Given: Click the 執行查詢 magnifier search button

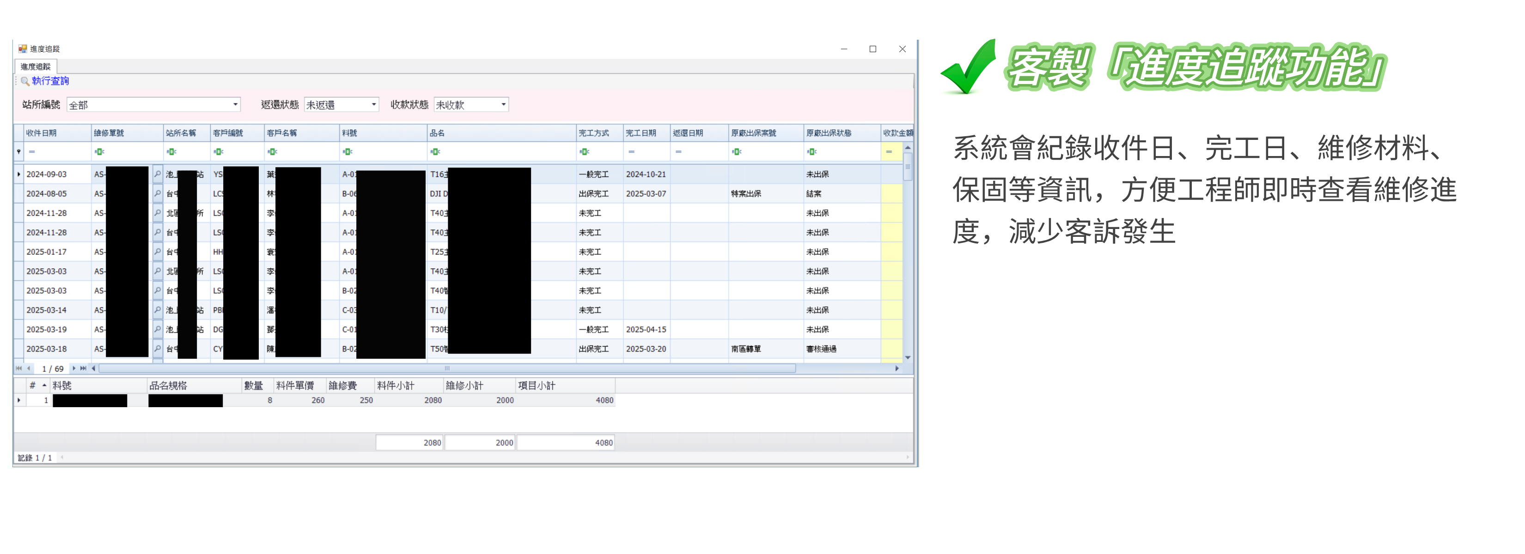Looking at the screenshot, I should click(44, 81).
